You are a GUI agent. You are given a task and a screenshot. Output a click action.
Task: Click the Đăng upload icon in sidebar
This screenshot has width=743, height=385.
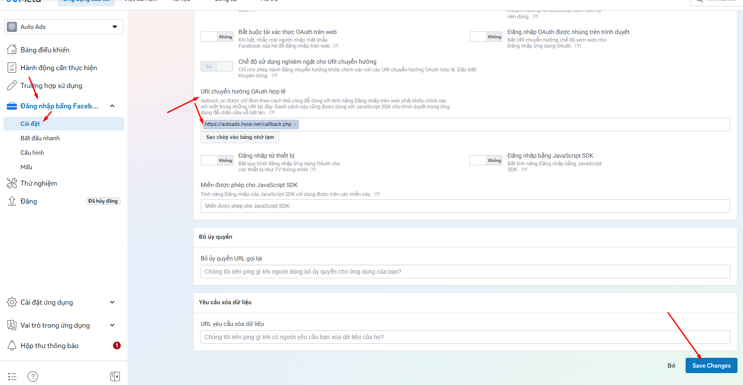12,201
